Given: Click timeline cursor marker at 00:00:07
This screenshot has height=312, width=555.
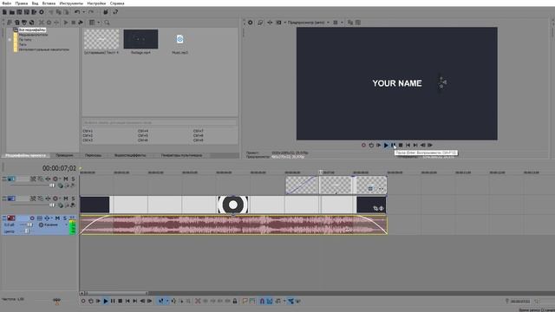Looking at the screenshot, I should pyautogui.click(x=320, y=172).
